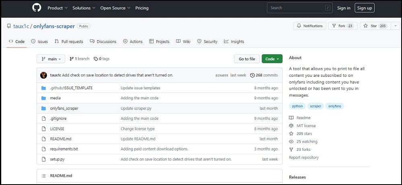The image size is (402, 185).
Task: Click the book icon beside Readme in About
Action: coord(291,118)
